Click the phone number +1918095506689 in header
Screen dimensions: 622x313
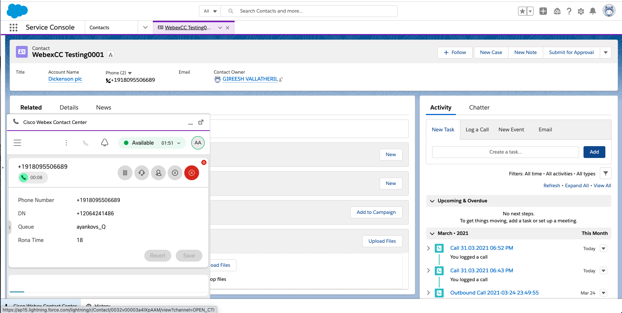coord(133,80)
